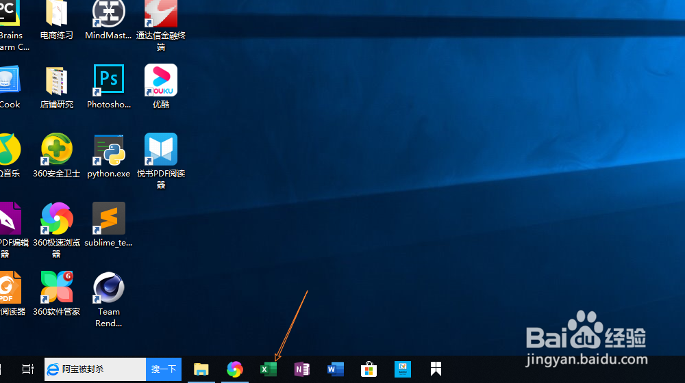Open 悦书PDF阅读器 shortcut

pos(161,161)
